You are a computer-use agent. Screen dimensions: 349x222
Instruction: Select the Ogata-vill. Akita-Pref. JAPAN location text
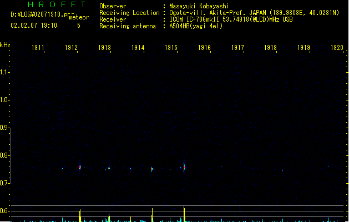[254, 13]
